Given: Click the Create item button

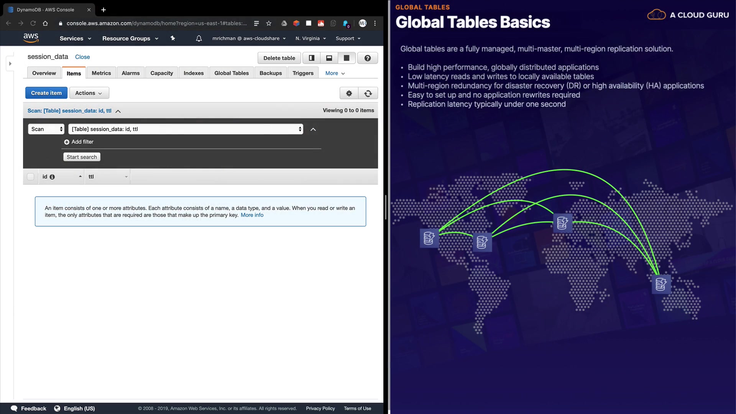Looking at the screenshot, I should (46, 93).
